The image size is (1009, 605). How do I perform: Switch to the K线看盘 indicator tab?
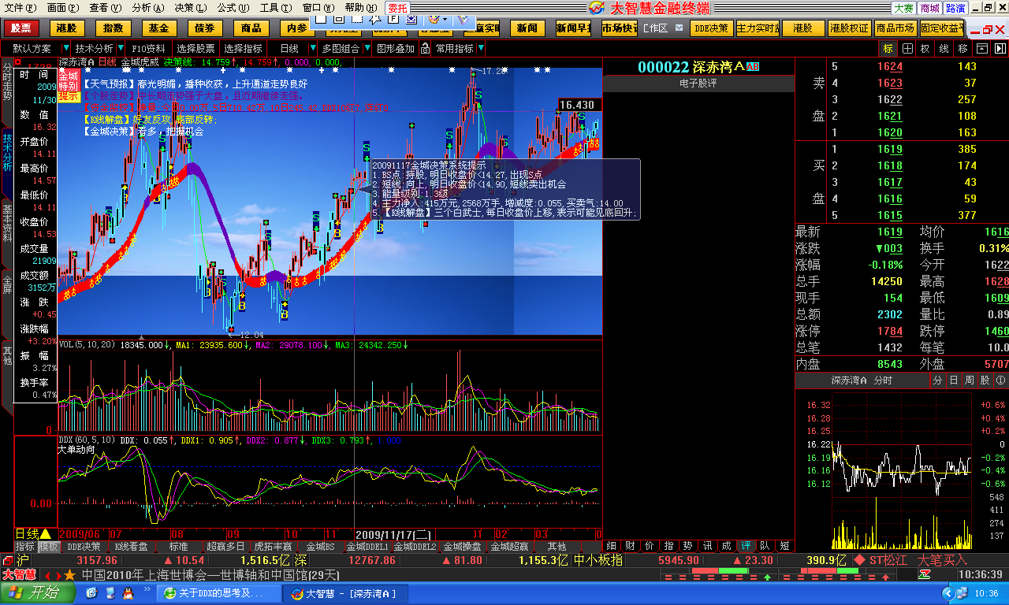tap(132, 546)
